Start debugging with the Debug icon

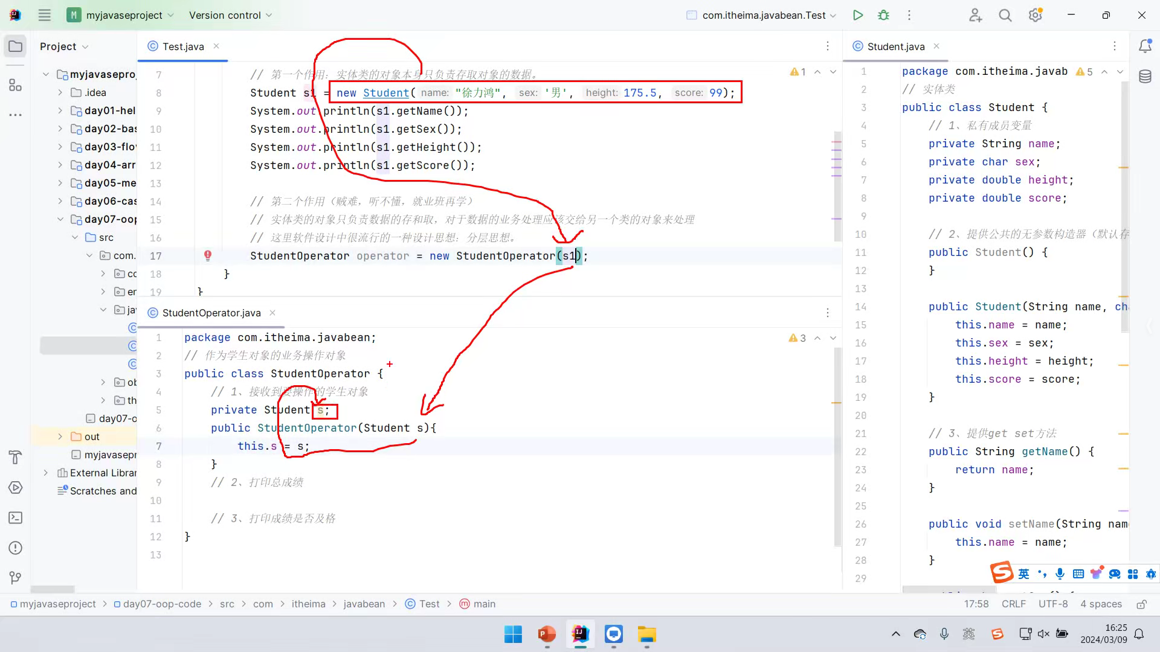[x=883, y=15]
